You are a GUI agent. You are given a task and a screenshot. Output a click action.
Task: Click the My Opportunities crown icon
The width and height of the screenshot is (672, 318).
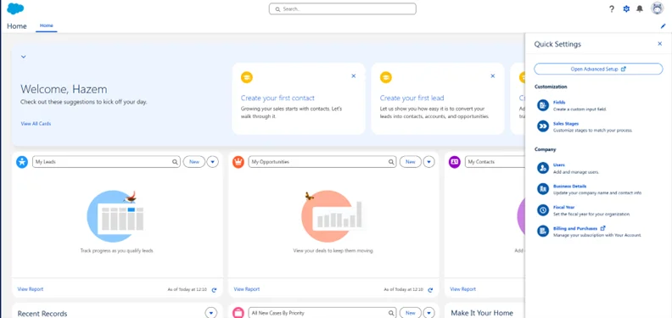[x=238, y=162]
